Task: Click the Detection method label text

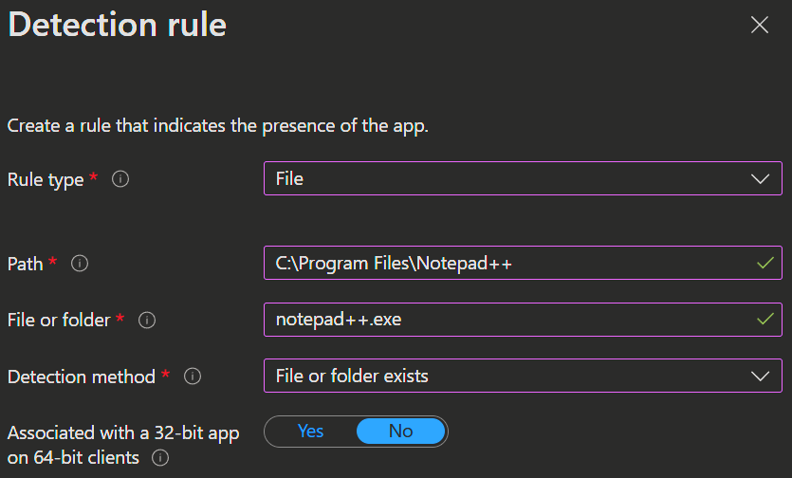Action: click(82, 377)
